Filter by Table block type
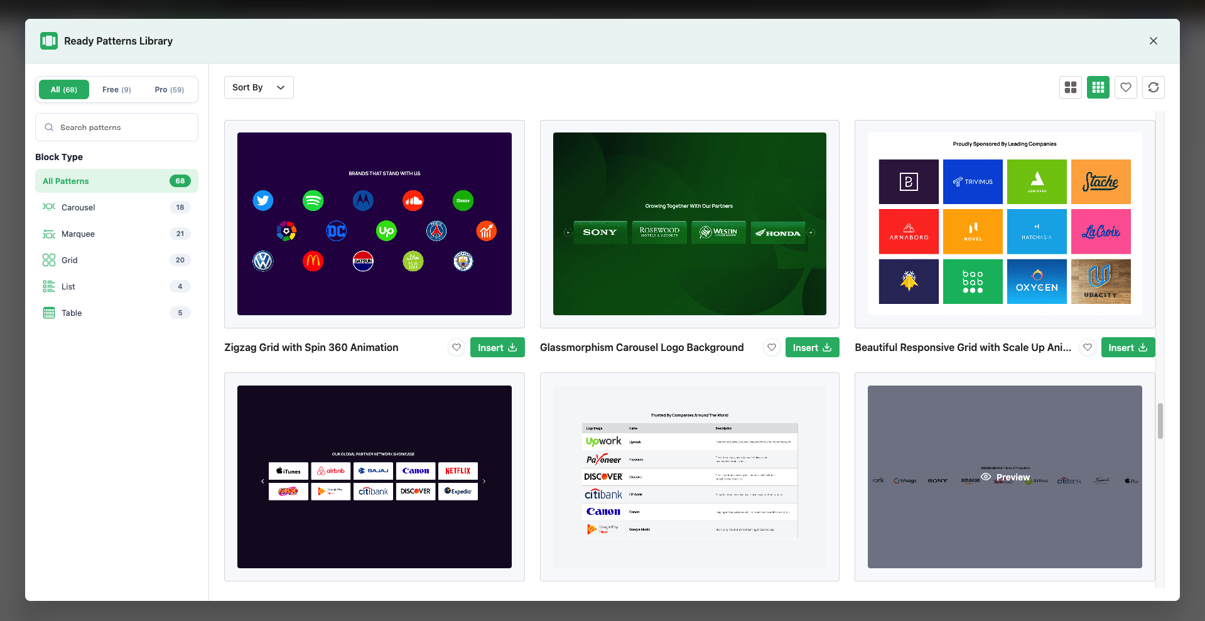The height and width of the screenshot is (621, 1205). click(x=117, y=313)
